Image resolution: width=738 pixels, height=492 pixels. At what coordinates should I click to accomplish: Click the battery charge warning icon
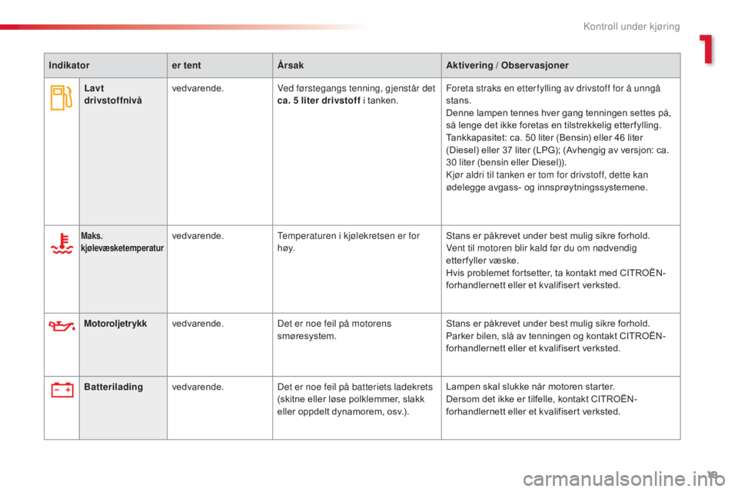point(61,391)
